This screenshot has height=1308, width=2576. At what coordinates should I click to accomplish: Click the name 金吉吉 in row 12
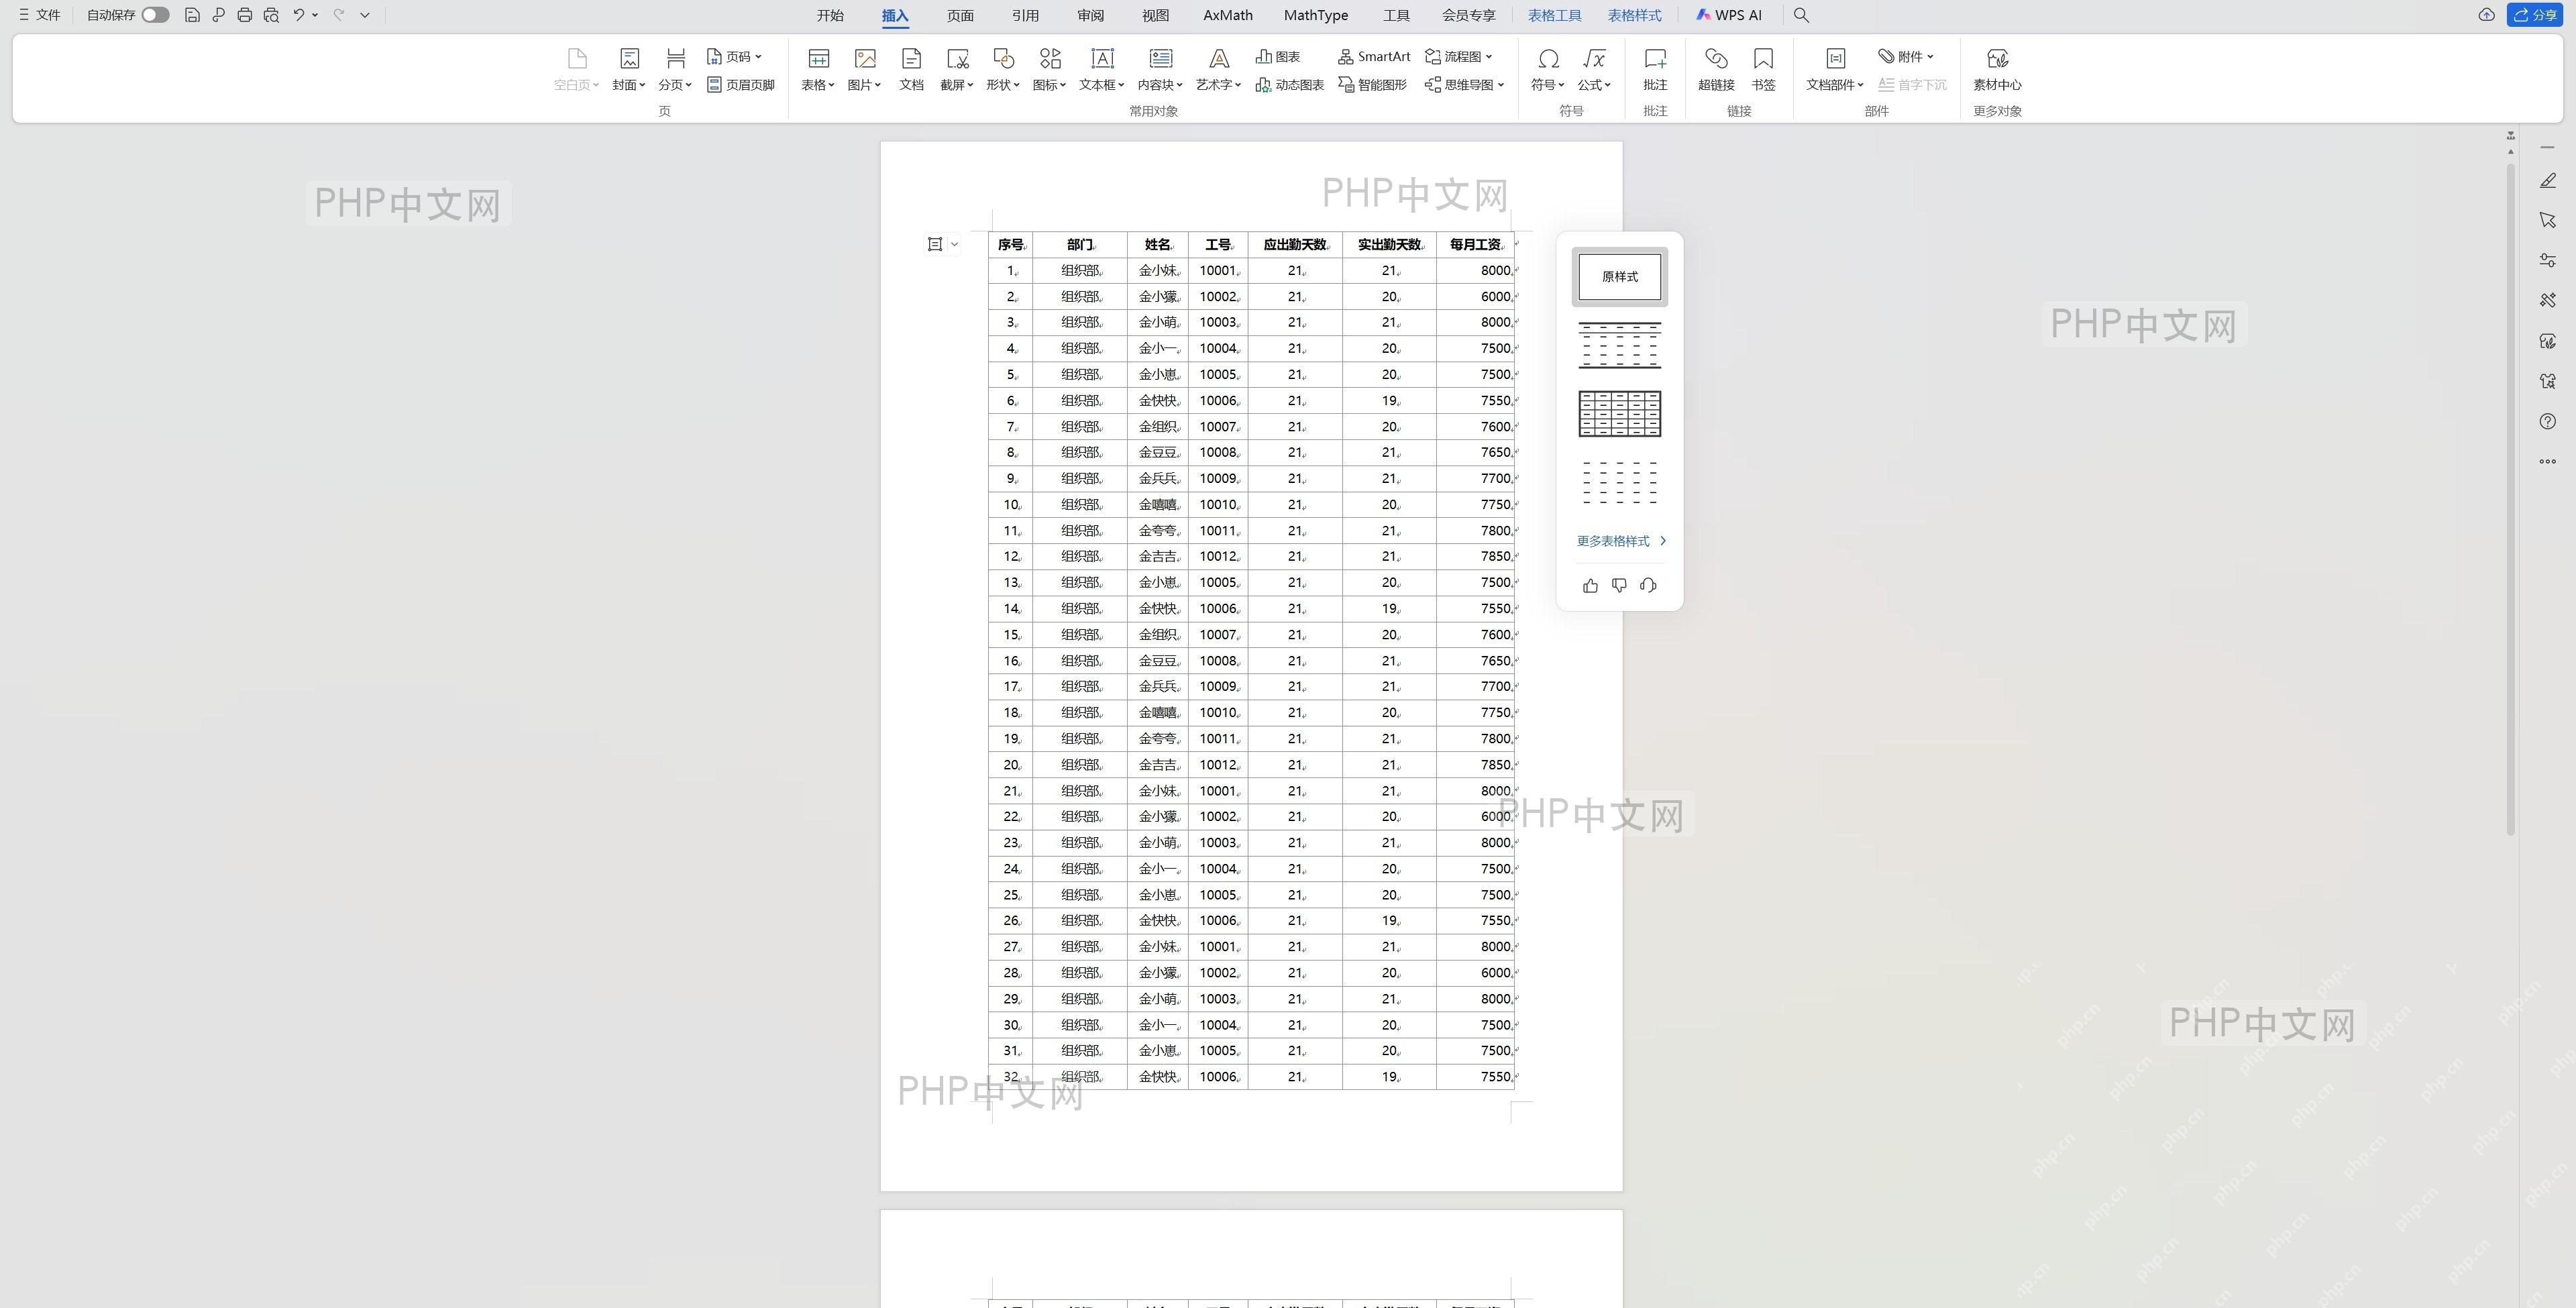[1158, 557]
